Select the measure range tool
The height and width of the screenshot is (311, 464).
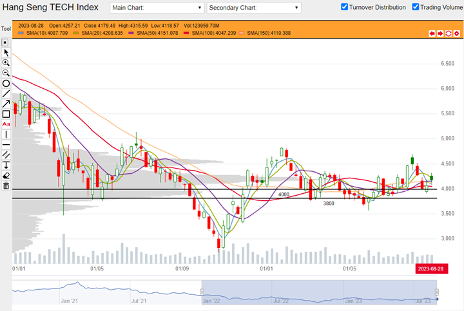pos(6,165)
